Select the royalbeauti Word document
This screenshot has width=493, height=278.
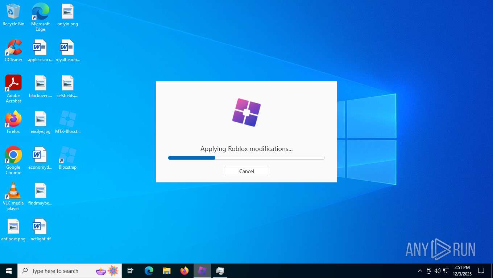[x=67, y=51]
